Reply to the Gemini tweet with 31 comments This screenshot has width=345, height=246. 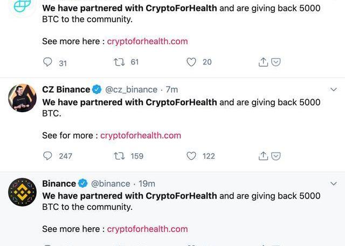[x=47, y=62]
